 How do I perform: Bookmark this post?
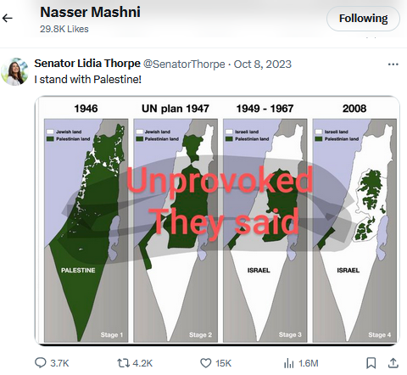click(371, 363)
